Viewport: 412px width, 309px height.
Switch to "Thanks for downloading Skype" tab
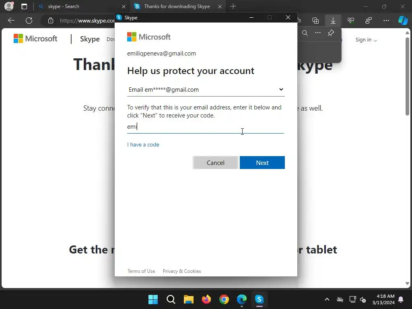click(x=177, y=6)
